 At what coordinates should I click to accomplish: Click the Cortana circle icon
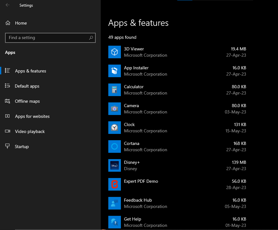point(115,147)
